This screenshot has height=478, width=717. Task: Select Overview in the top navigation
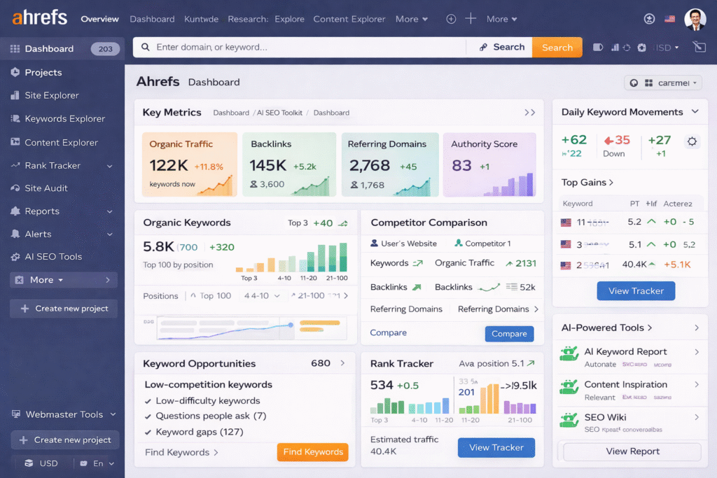pyautogui.click(x=99, y=19)
